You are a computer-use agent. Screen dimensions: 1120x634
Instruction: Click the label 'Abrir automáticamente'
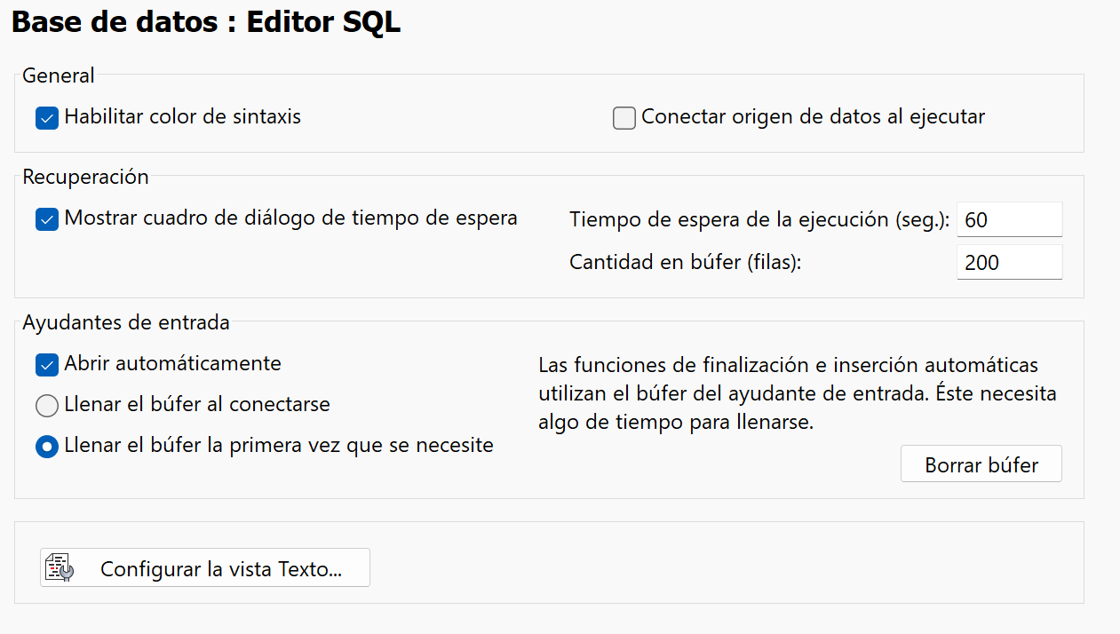point(171,363)
